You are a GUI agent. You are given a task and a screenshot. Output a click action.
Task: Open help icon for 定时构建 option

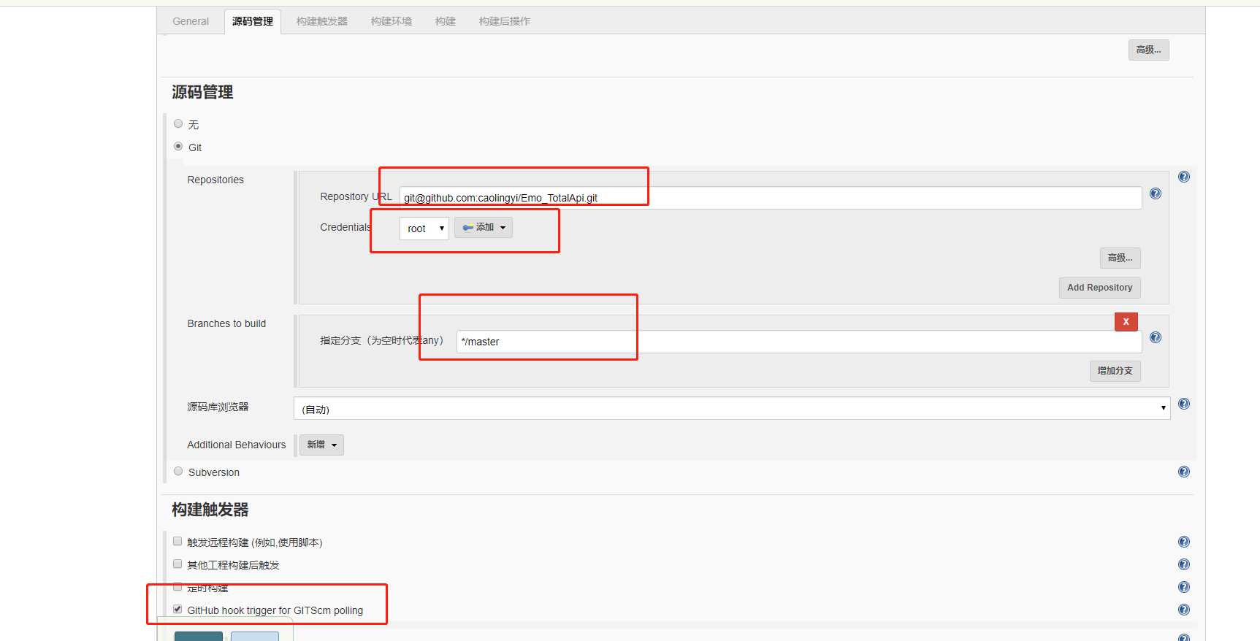click(x=1184, y=587)
